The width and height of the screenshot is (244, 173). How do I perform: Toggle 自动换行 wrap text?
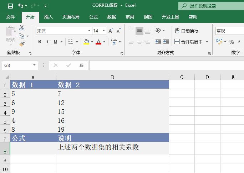(x=186, y=31)
